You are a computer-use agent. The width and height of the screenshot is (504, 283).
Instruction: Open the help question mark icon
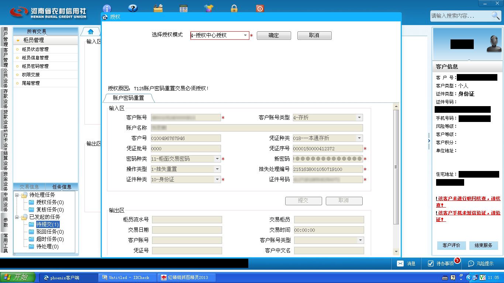coord(132,8)
